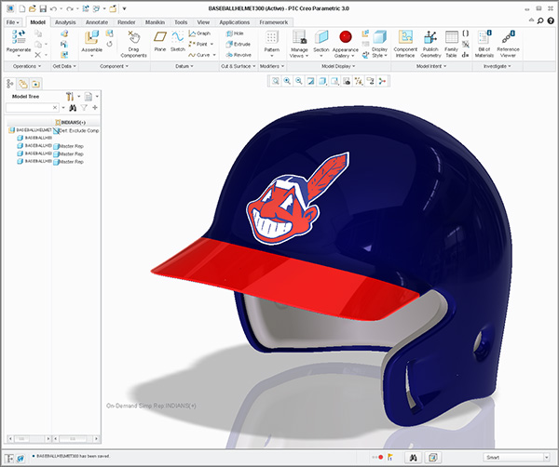This screenshot has height=467, width=559.
Task: Expand the Component group dropdown
Action: [x=114, y=66]
